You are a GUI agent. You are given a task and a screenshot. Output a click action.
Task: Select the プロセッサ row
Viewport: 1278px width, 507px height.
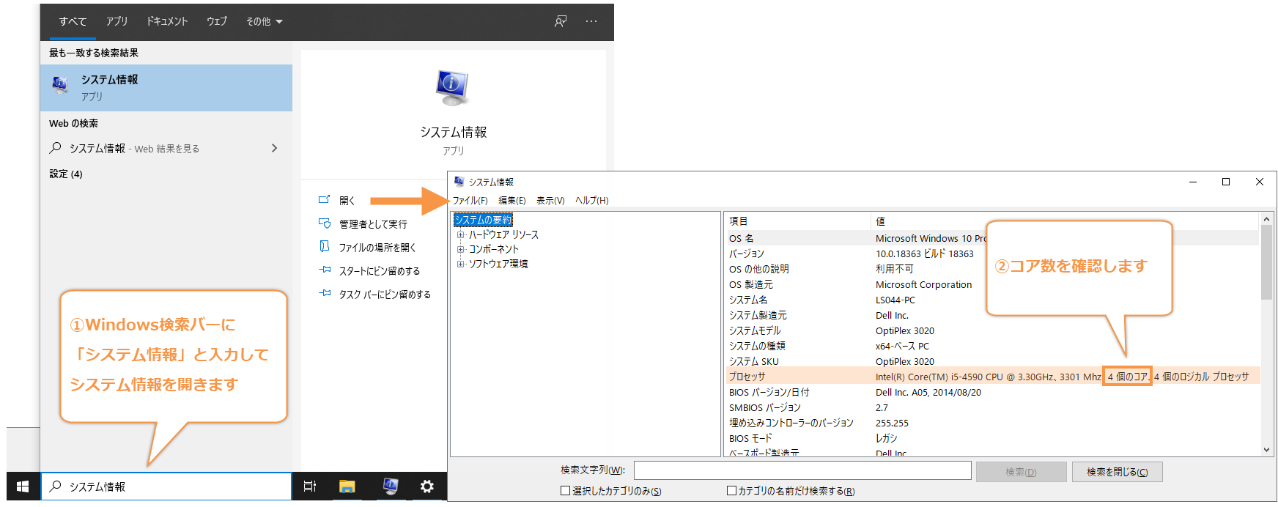(992, 377)
